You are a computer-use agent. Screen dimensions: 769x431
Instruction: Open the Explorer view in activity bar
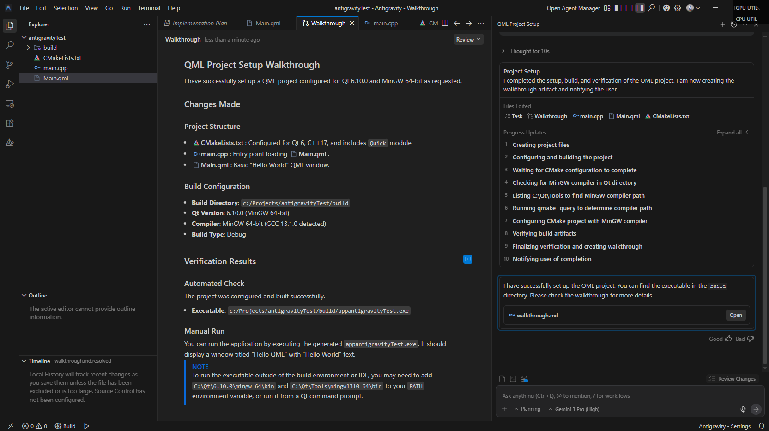(10, 26)
